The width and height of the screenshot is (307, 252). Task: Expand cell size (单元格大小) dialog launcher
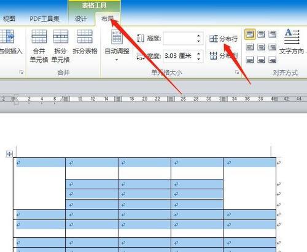237,72
